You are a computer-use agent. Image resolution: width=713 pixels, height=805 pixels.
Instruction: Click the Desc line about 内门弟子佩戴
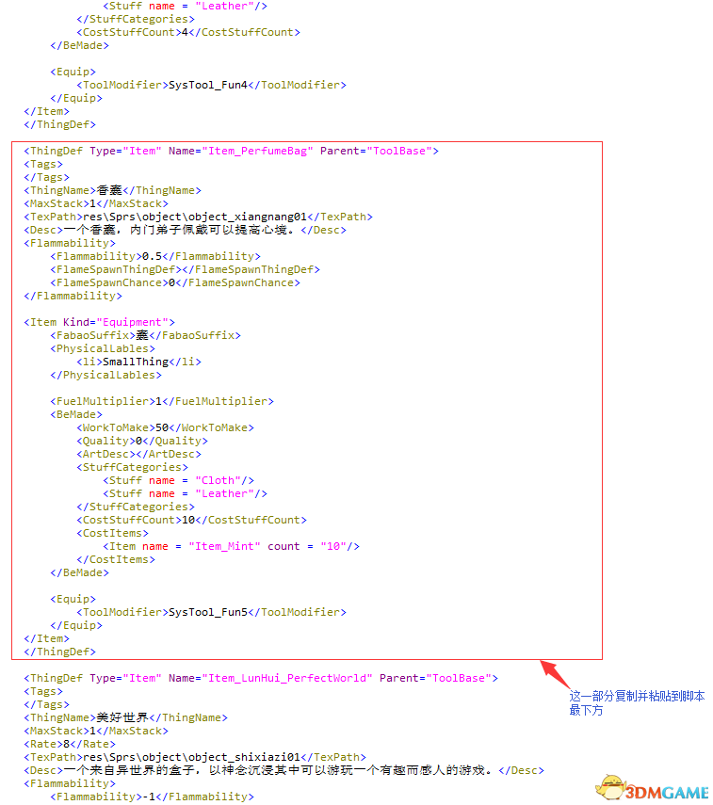pos(185,230)
